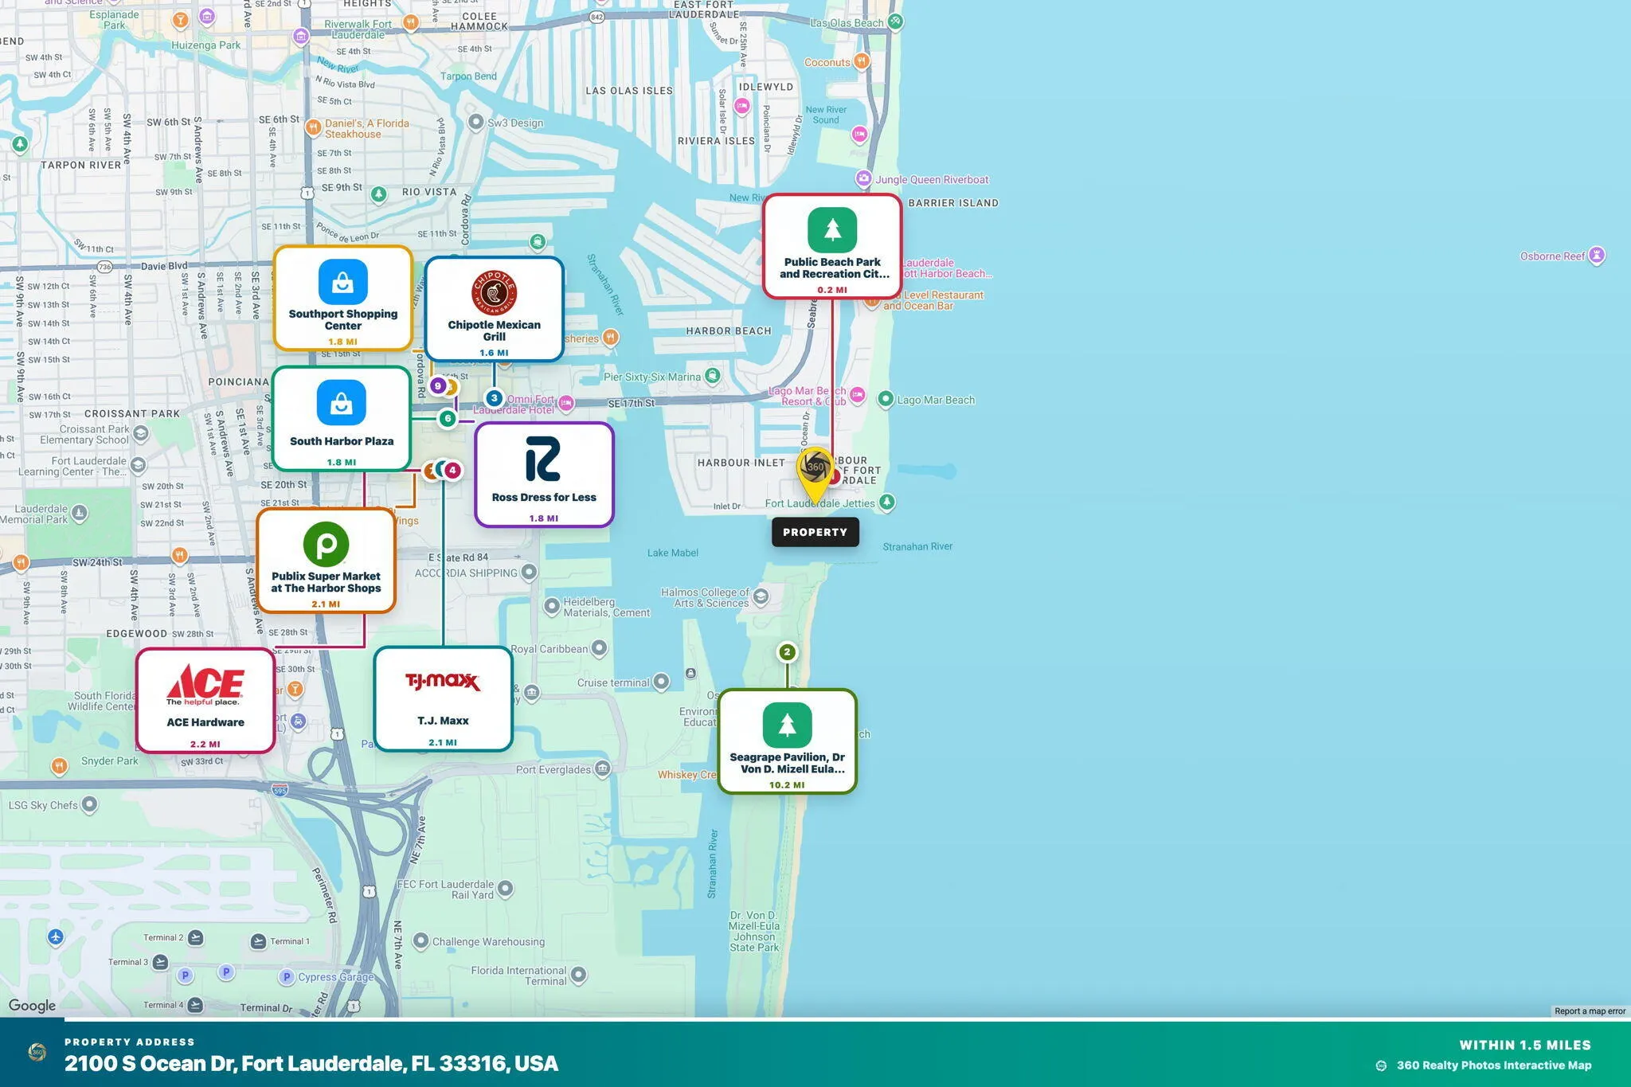Click the Halmos College marker icon
1631x1087 pixels.
click(761, 596)
